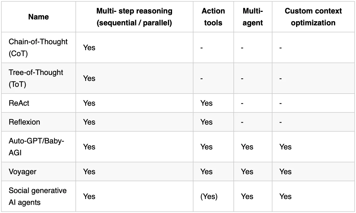Image resolution: width=356 pixels, height=213 pixels.
Task: Click the Social generative AI agents cell
Action: 38,196
